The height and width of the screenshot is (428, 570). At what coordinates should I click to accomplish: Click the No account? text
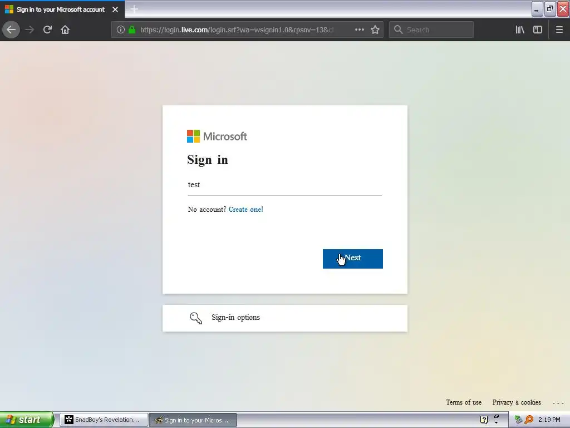207,210
